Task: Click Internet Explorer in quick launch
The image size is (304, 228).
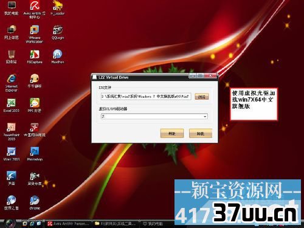Action: pyautogui.click(x=32, y=224)
